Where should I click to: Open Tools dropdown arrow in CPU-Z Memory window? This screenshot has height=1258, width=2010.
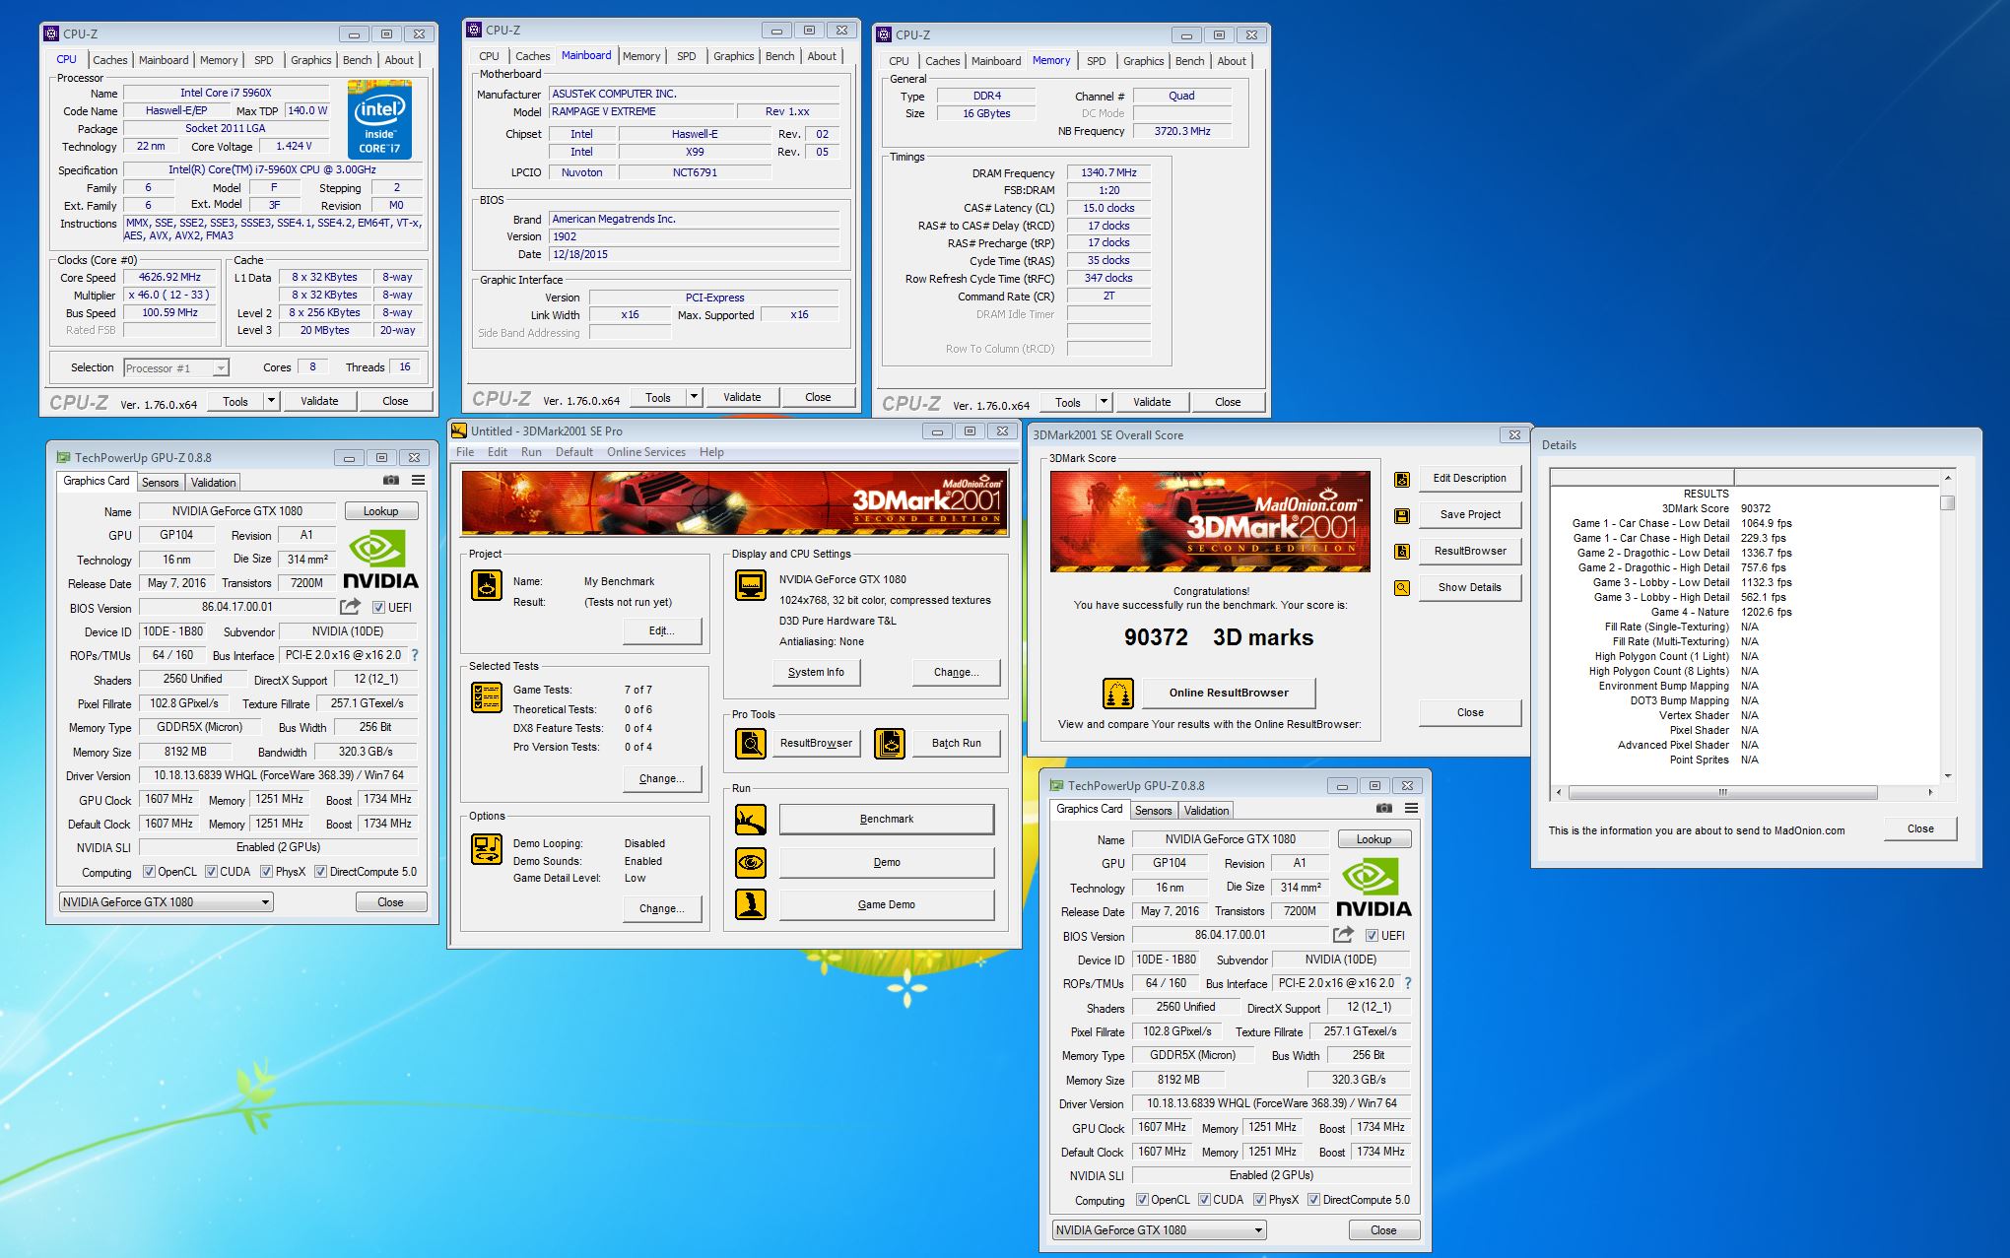(x=1105, y=402)
